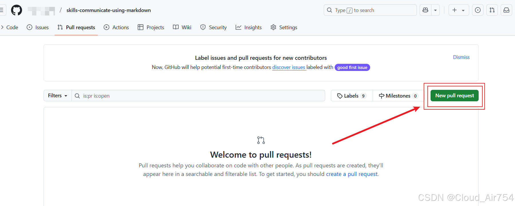Screen dimensions: 515x206
Task: Open the Milestones list
Action: (x=398, y=96)
